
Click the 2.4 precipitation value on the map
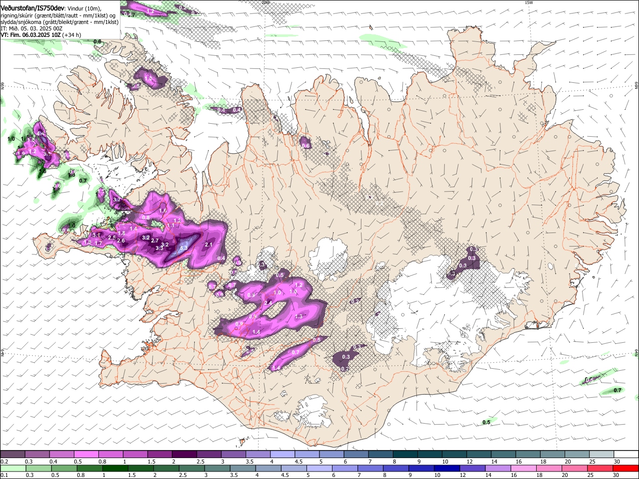[268, 303]
